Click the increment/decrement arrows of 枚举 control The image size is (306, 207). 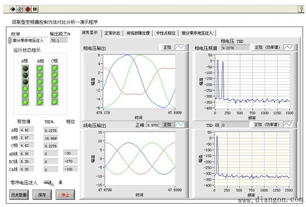(9, 40)
